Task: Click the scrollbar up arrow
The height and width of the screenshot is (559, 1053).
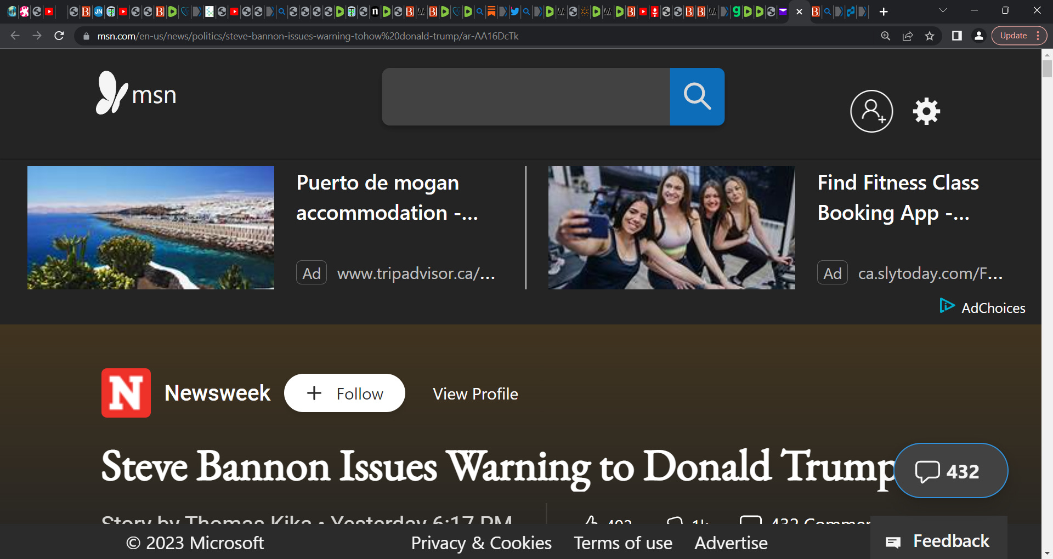Action: pyautogui.click(x=1047, y=54)
